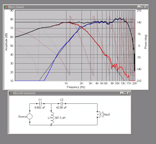This screenshot has width=156, height=144.
Task: Close the Filter1HP network window
Action: 129,93
